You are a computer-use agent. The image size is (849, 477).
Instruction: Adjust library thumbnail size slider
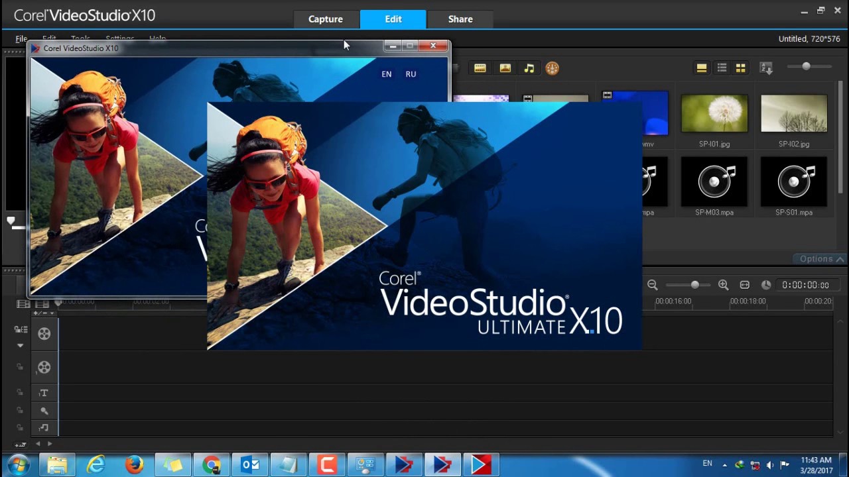806,66
